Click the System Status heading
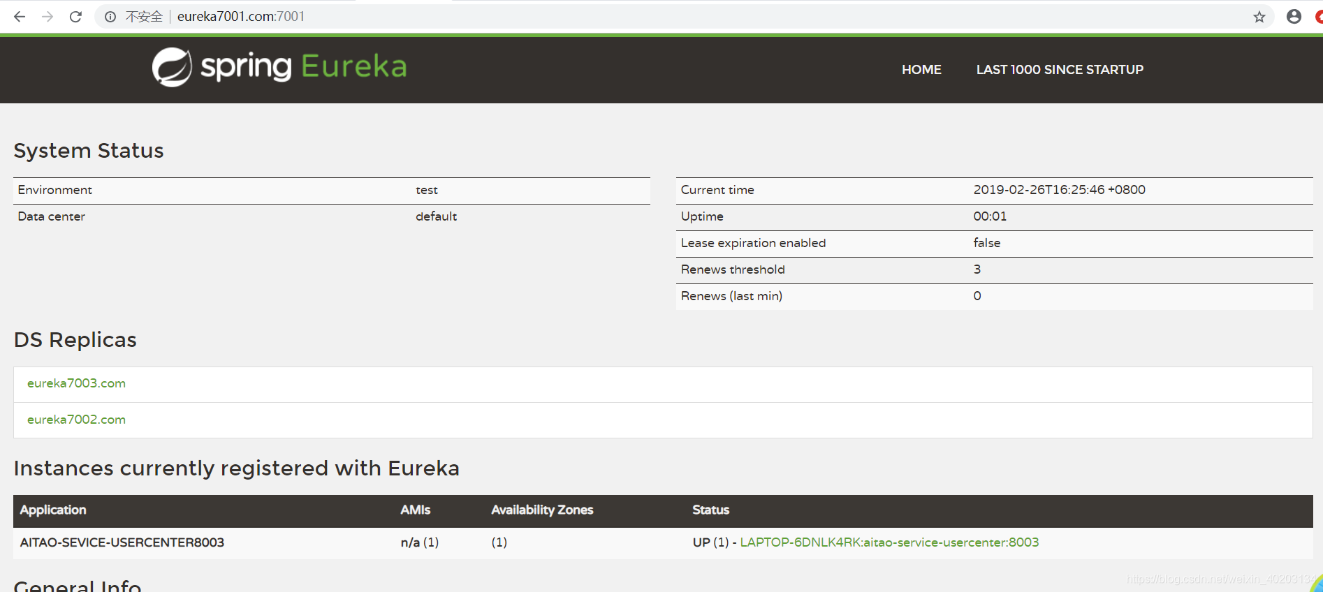Screen dimensions: 1323x592 89,151
